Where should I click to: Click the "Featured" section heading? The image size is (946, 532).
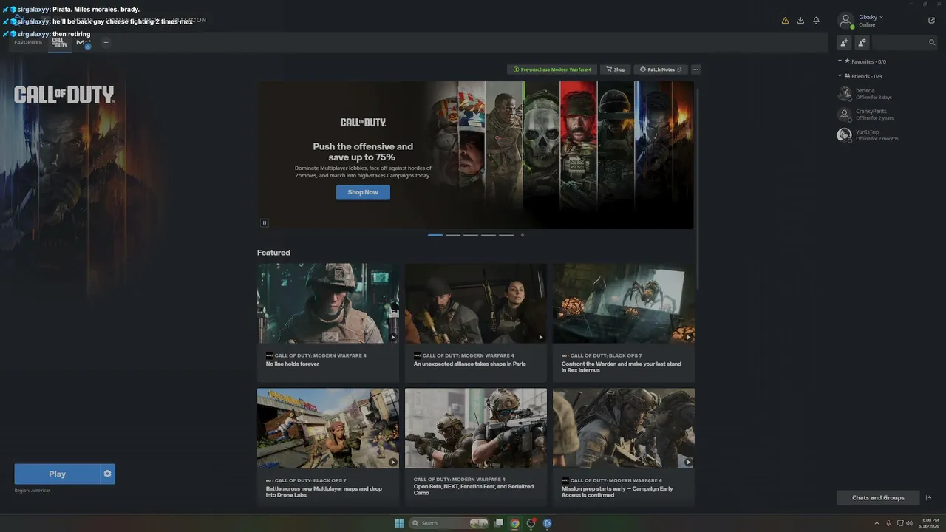[273, 253]
